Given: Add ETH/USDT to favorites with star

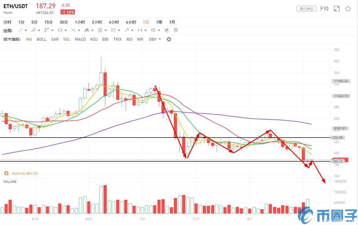Looking at the screenshot, I should coord(348,9).
